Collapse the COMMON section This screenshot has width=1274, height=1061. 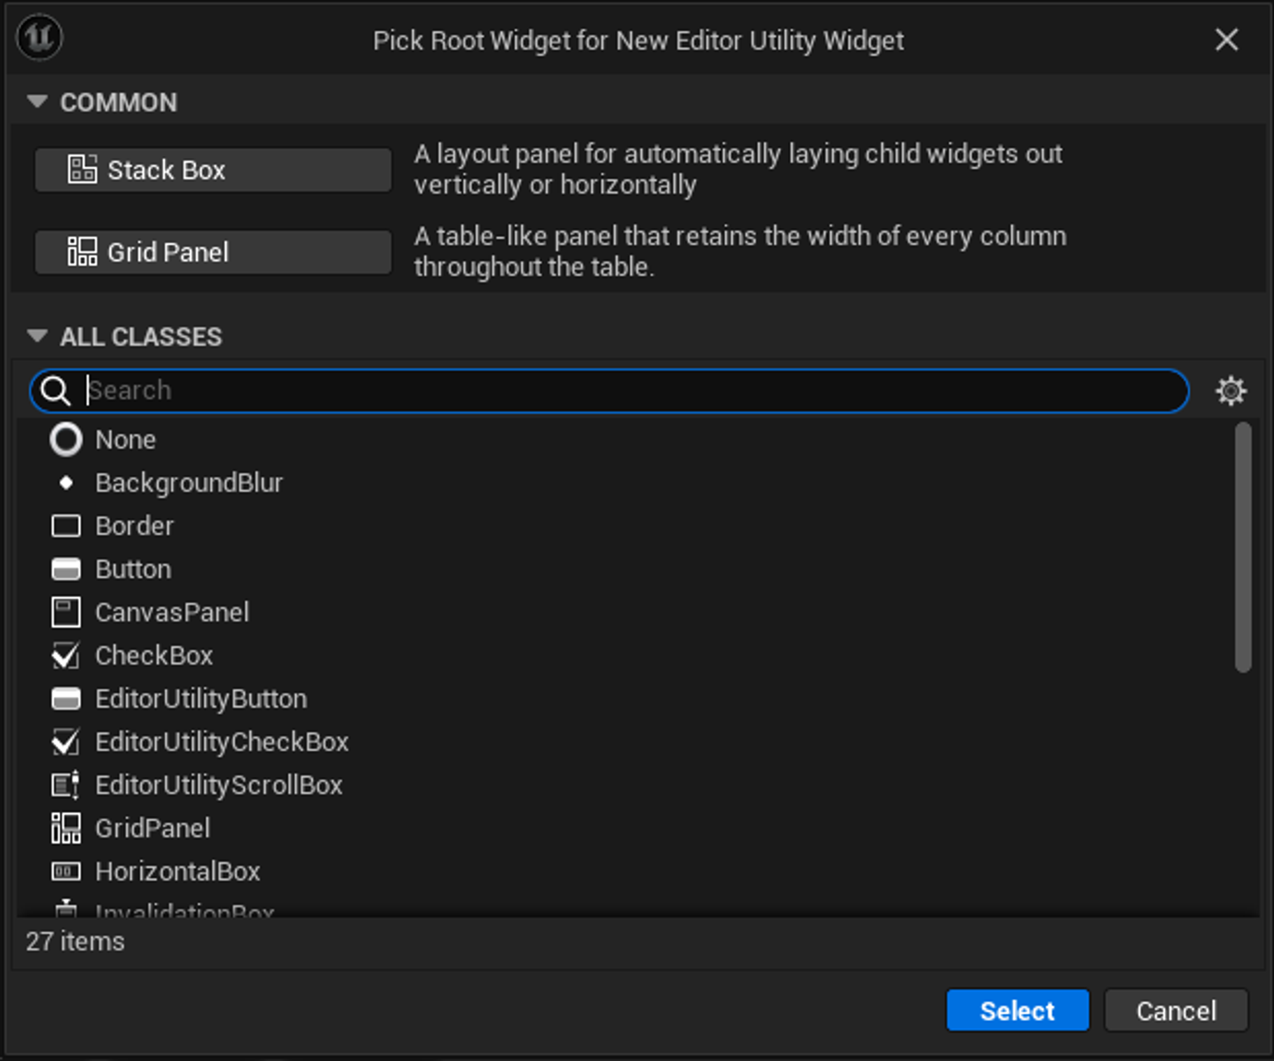(x=38, y=102)
